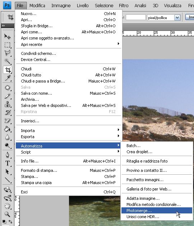Select the Move tool
The width and height of the screenshot is (194, 226).
click(x=7, y=37)
